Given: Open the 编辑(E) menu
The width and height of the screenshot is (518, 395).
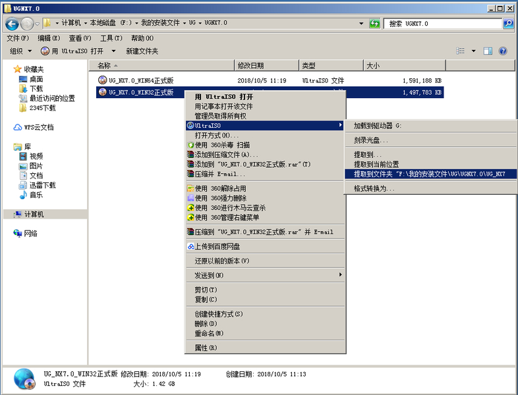Looking at the screenshot, I should 49,38.
